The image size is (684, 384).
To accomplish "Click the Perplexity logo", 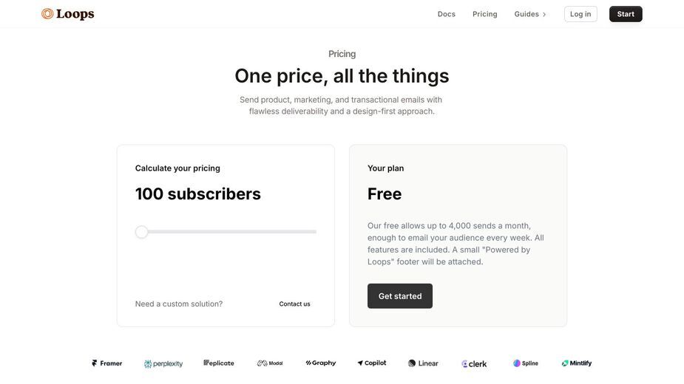I will 163,363.
